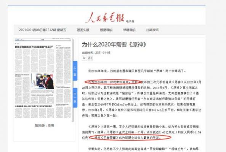Click the paragraph starting 《原神》上线前一周
Image resolution: width=226 pixels, height=152 pixels.
pyautogui.click(x=141, y=132)
